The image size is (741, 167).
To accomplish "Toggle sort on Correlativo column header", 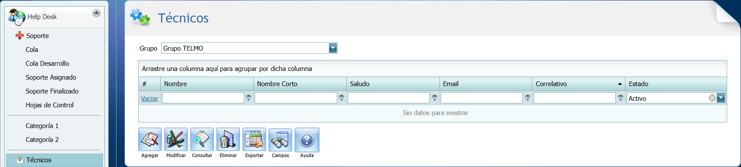I will click(x=579, y=84).
